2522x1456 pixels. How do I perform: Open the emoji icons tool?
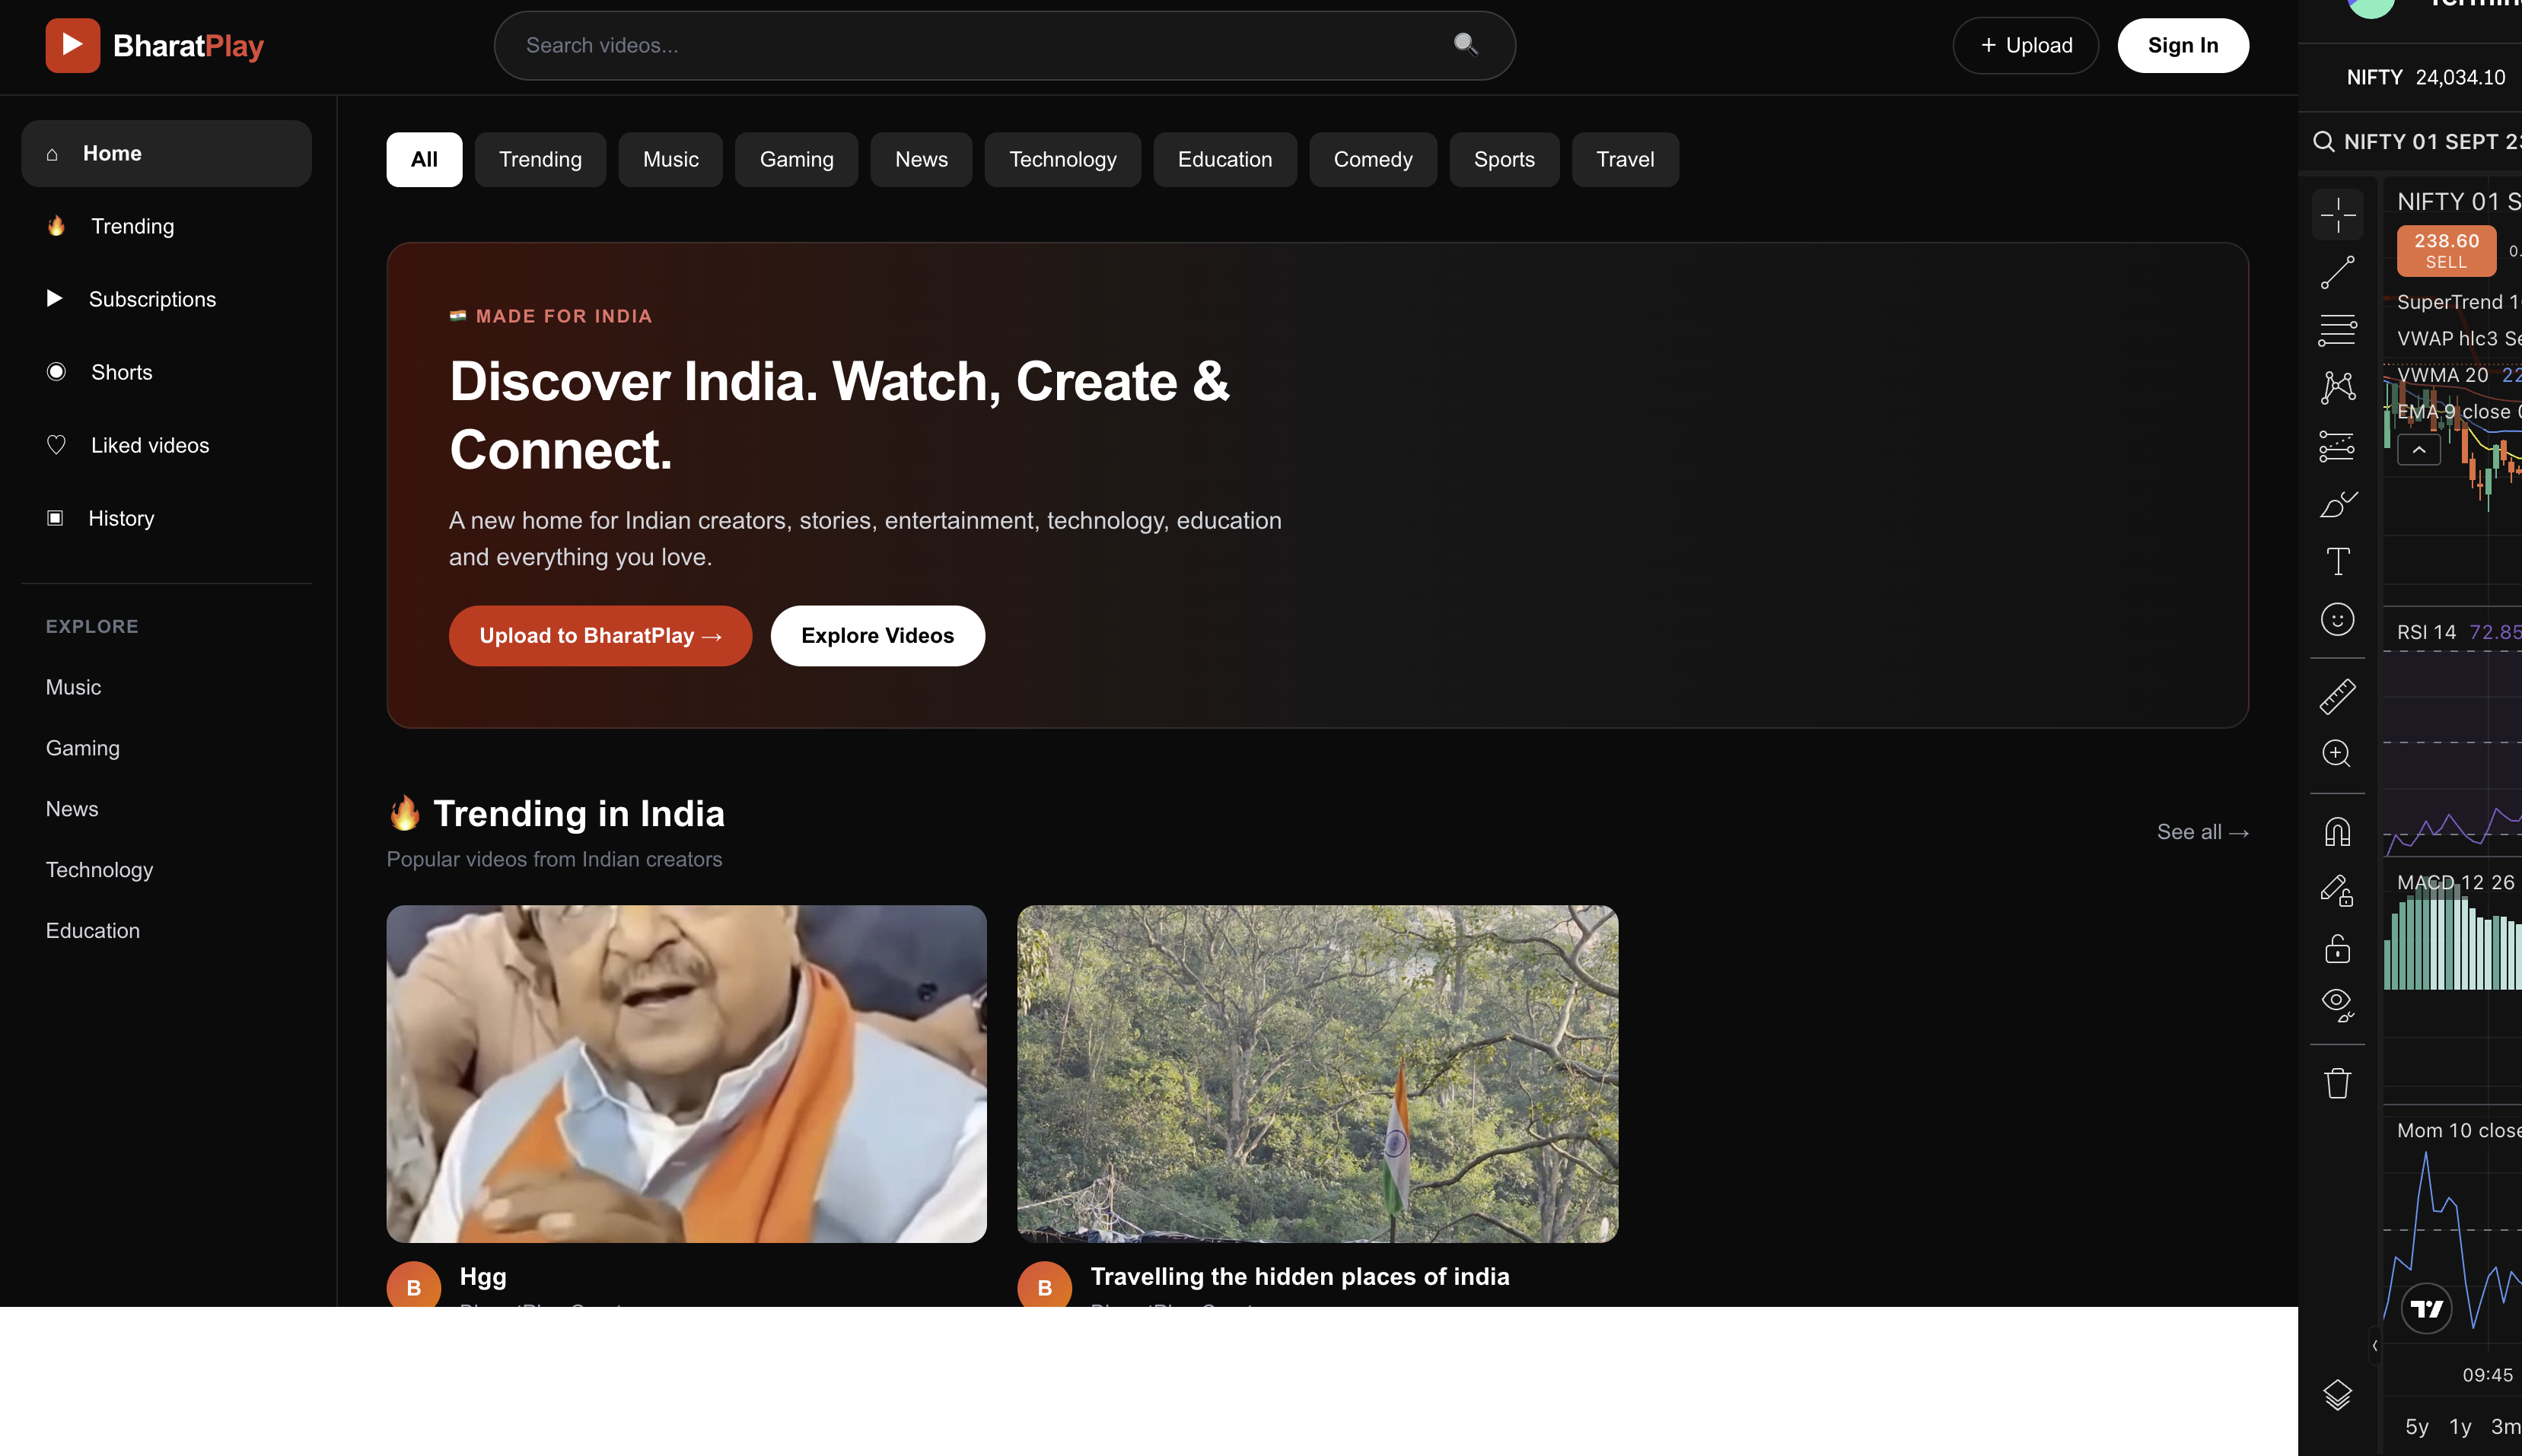tap(2338, 619)
